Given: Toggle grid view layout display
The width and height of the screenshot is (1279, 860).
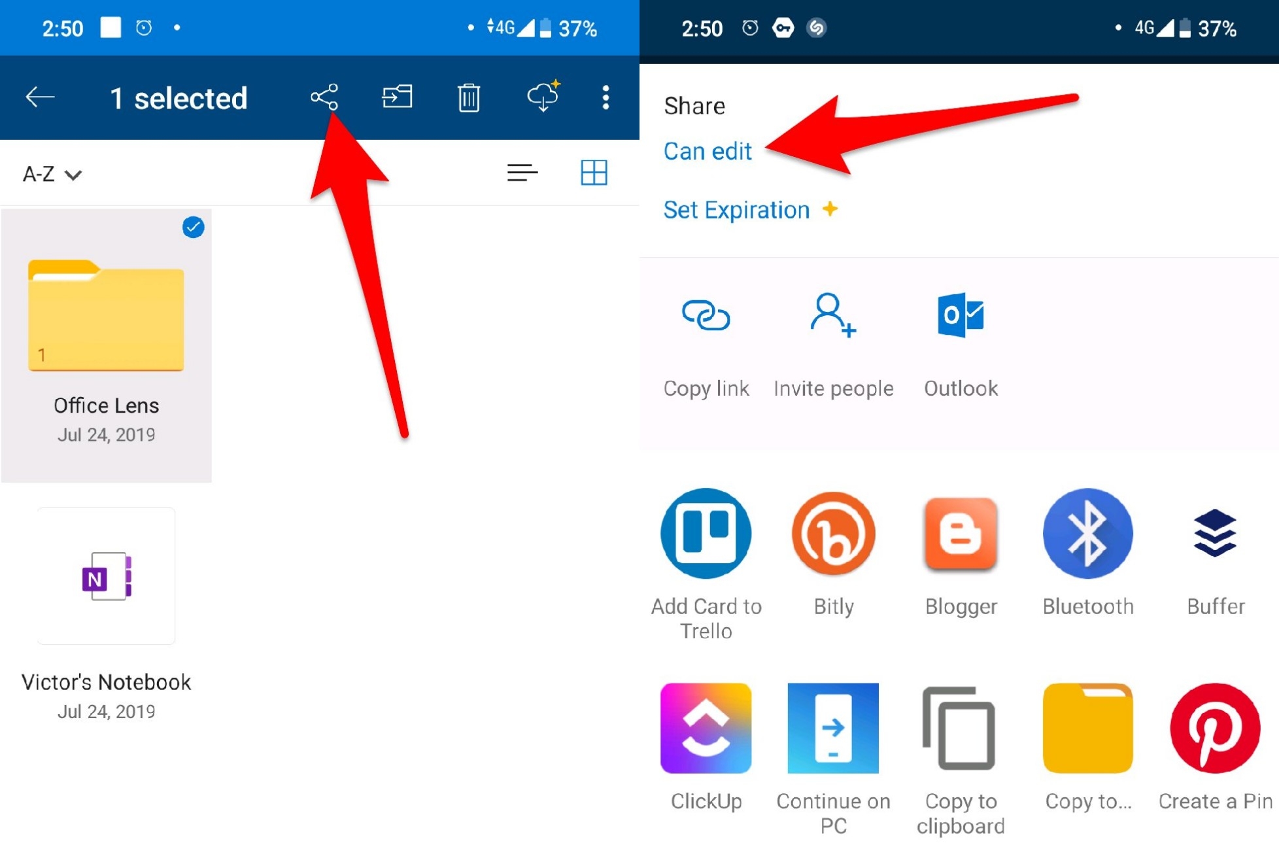Looking at the screenshot, I should click(x=595, y=173).
